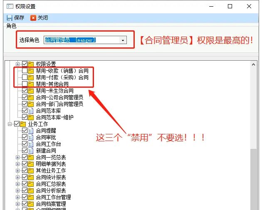
Task: Click folder icon of 禁用-收款（销售）合同
Action: coord(31,71)
